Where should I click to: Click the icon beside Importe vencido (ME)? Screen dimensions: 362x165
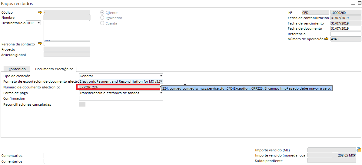pos(359,150)
